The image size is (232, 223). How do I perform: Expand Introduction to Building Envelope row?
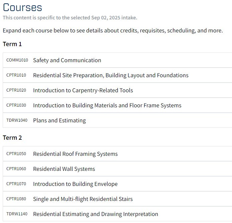tap(117, 184)
